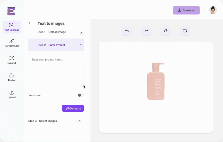Expand Step 3 Select images chevron
Screen dimensions: 223x142
(x=80, y=121)
